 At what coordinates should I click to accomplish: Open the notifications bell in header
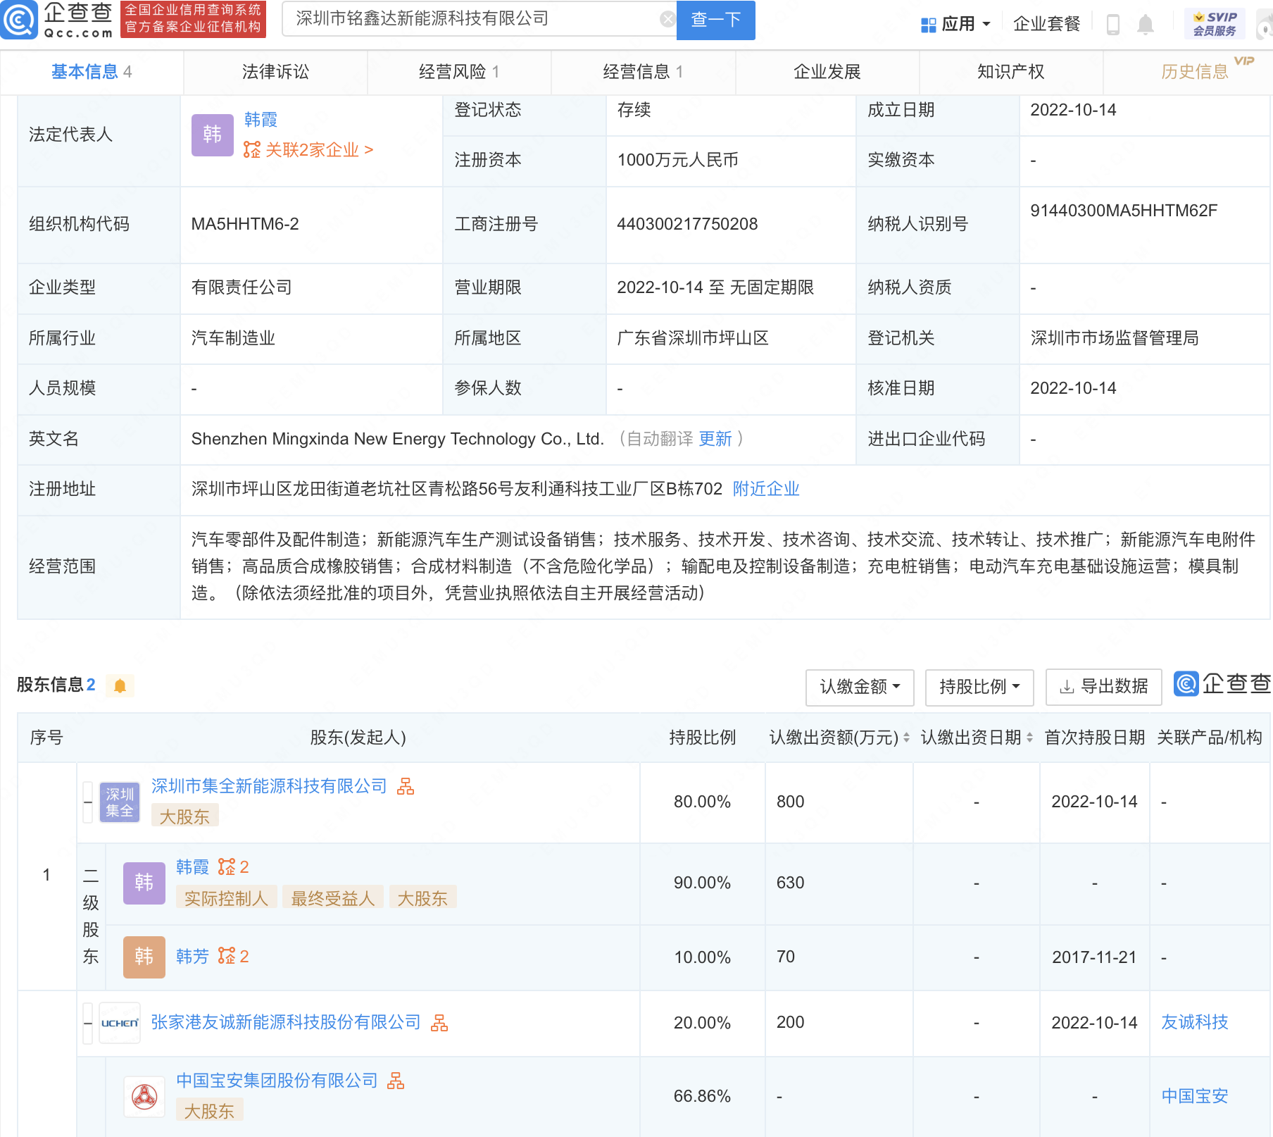(1146, 25)
